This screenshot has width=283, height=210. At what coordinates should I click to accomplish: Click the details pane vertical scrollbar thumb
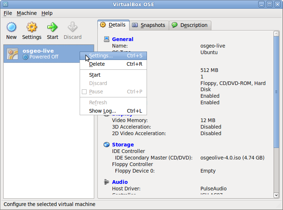pos(276,92)
